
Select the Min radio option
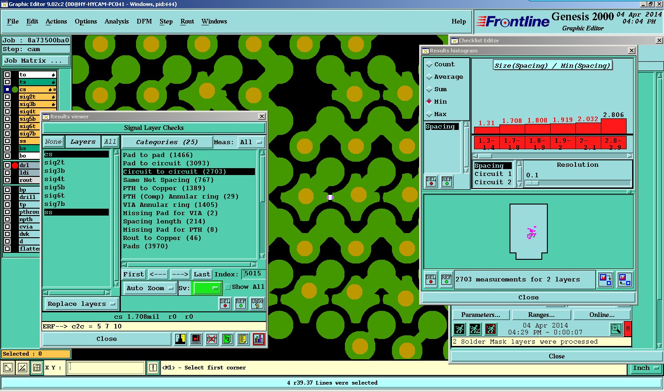pos(429,102)
